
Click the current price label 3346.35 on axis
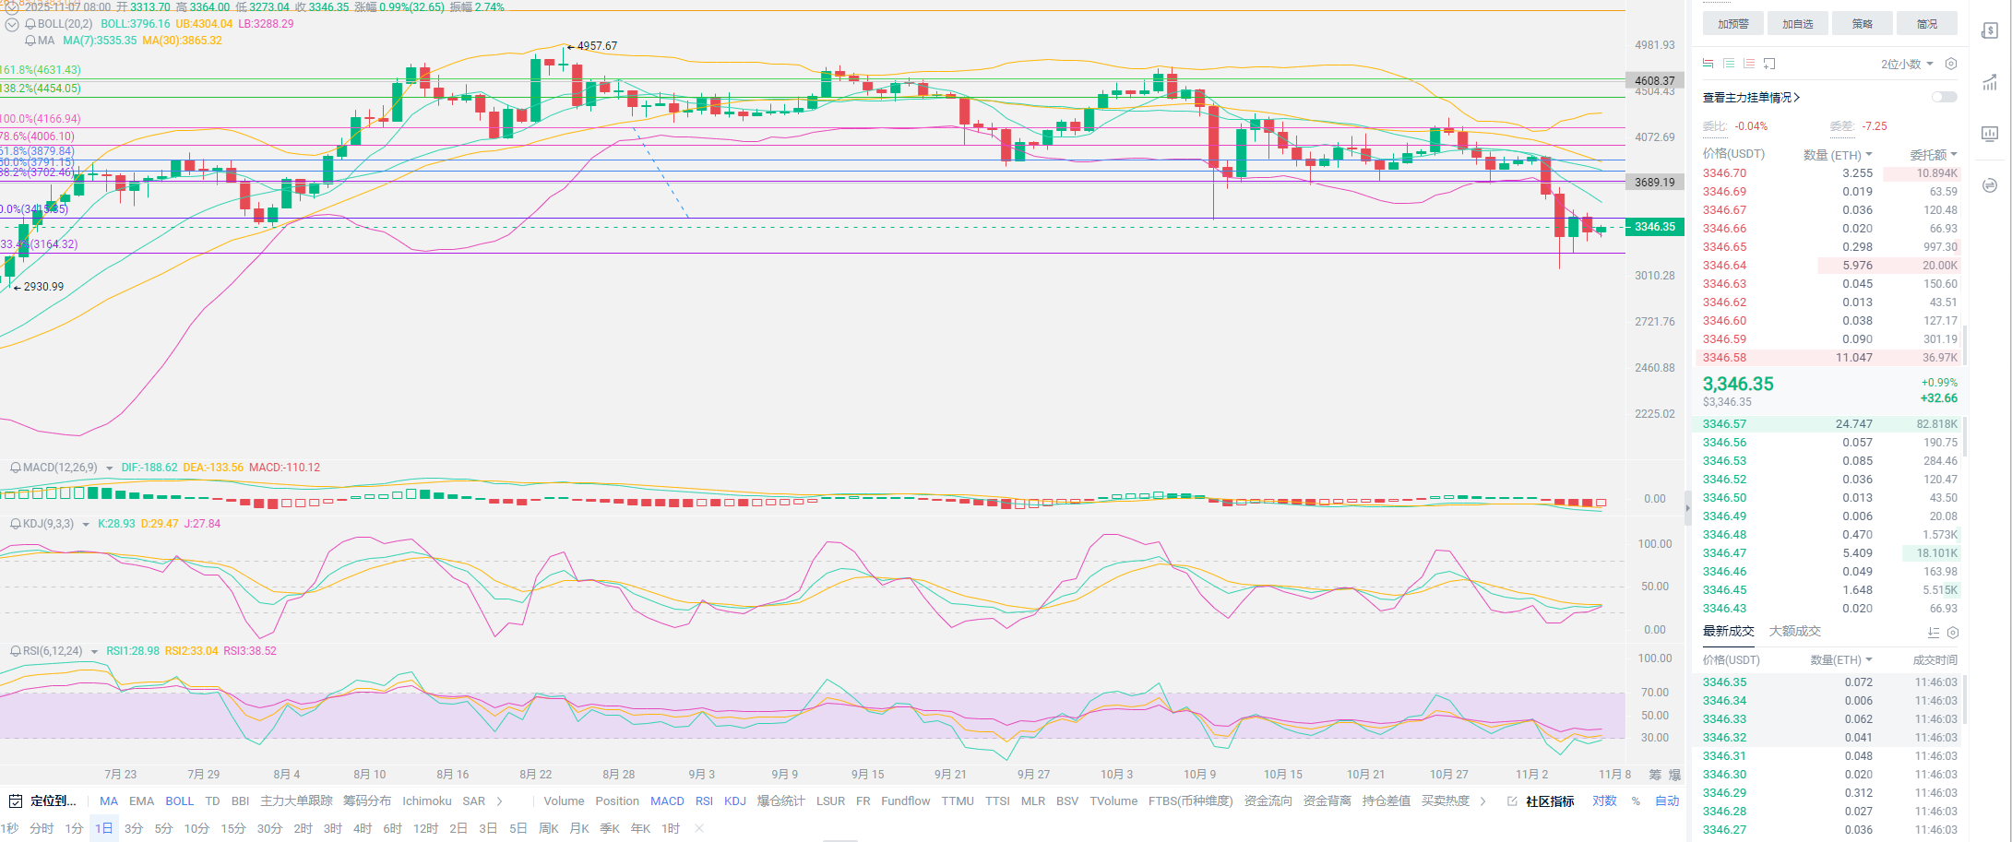(x=1655, y=227)
